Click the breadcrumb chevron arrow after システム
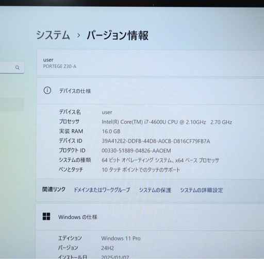Viewport: 264px width, 259px height. [78, 36]
